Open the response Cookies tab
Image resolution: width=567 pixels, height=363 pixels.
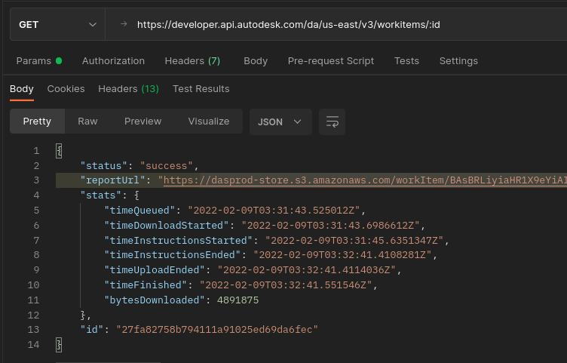click(66, 89)
